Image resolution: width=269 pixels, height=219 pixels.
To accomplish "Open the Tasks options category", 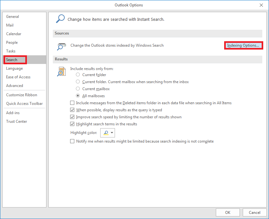I will [x=24, y=51].
